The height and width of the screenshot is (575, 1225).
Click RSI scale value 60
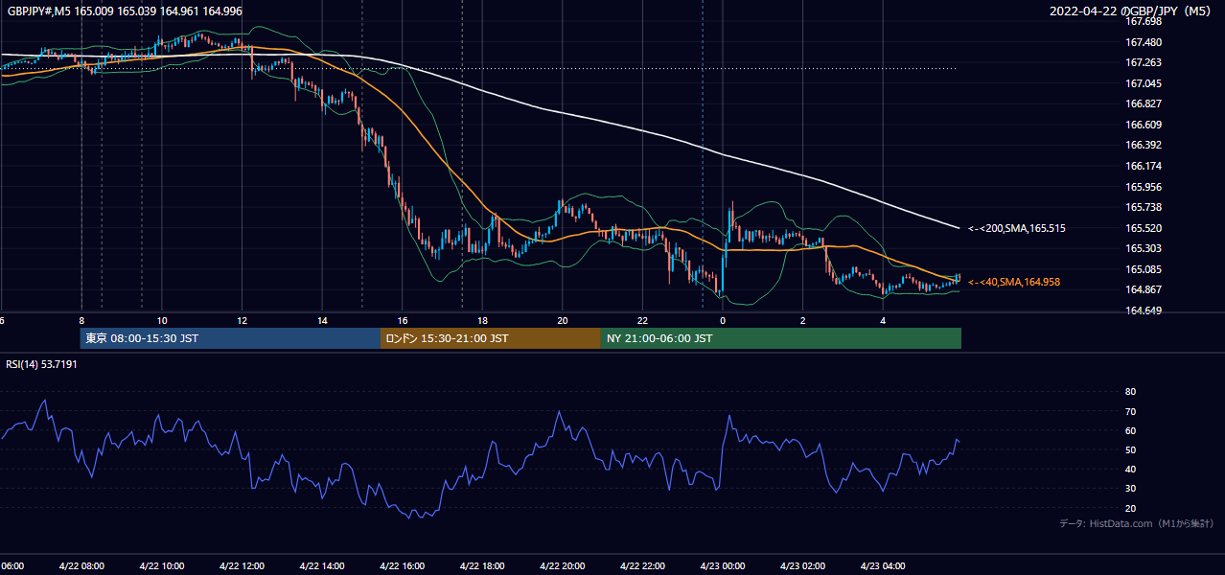coord(1130,430)
